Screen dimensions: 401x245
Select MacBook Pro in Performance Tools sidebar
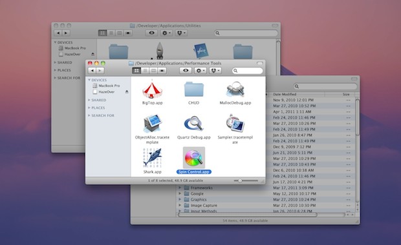pyautogui.click(x=106, y=86)
